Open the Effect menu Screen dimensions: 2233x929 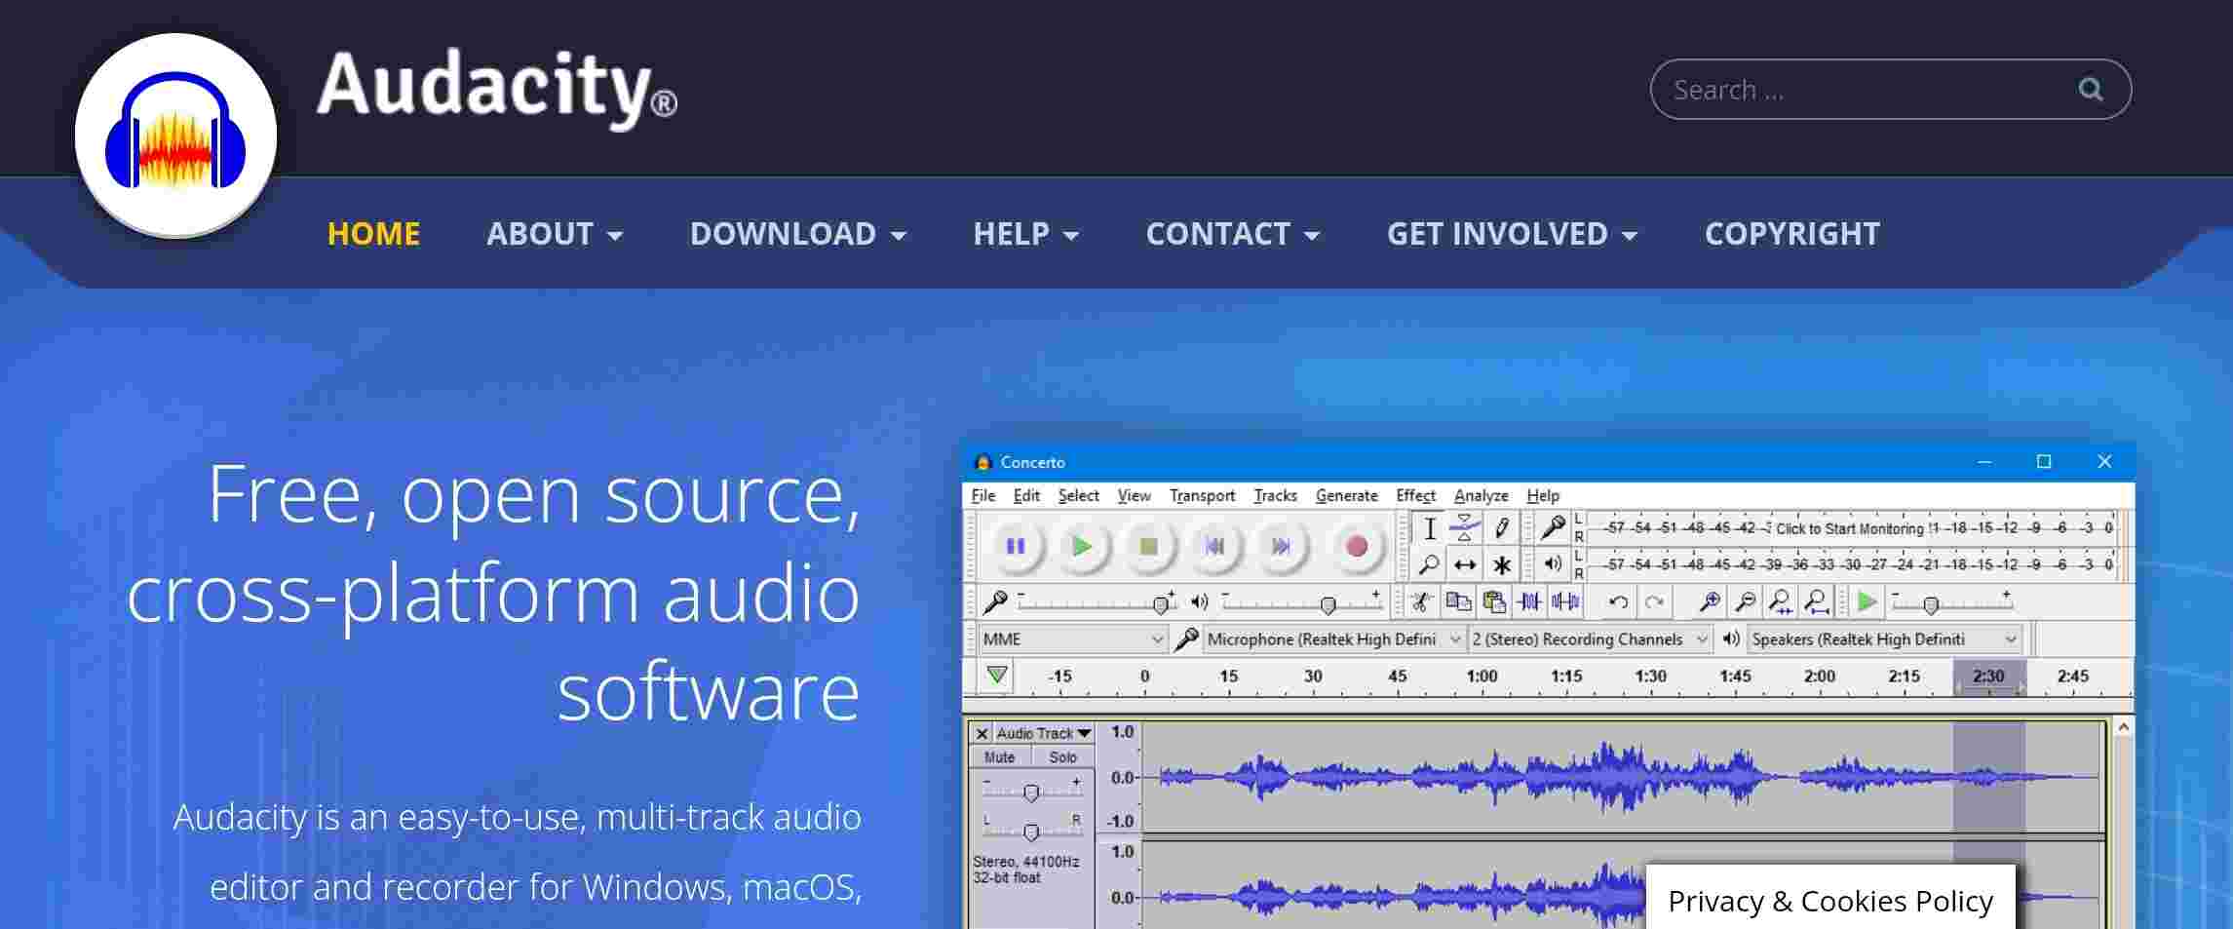click(x=1415, y=495)
